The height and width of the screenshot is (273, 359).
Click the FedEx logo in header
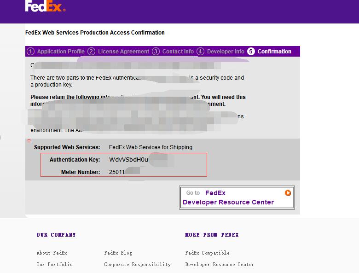(x=45, y=6)
